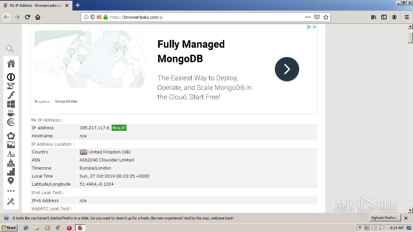The image size is (413, 232).
Task: Open the volume speaker tray icon
Action: click(375, 228)
